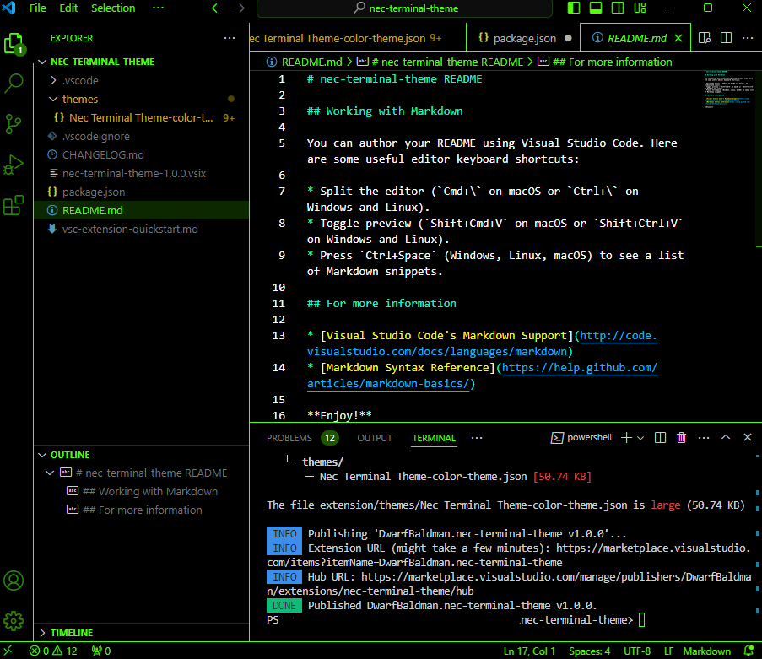
Task: Switch to the package.json tab
Action: point(523,38)
